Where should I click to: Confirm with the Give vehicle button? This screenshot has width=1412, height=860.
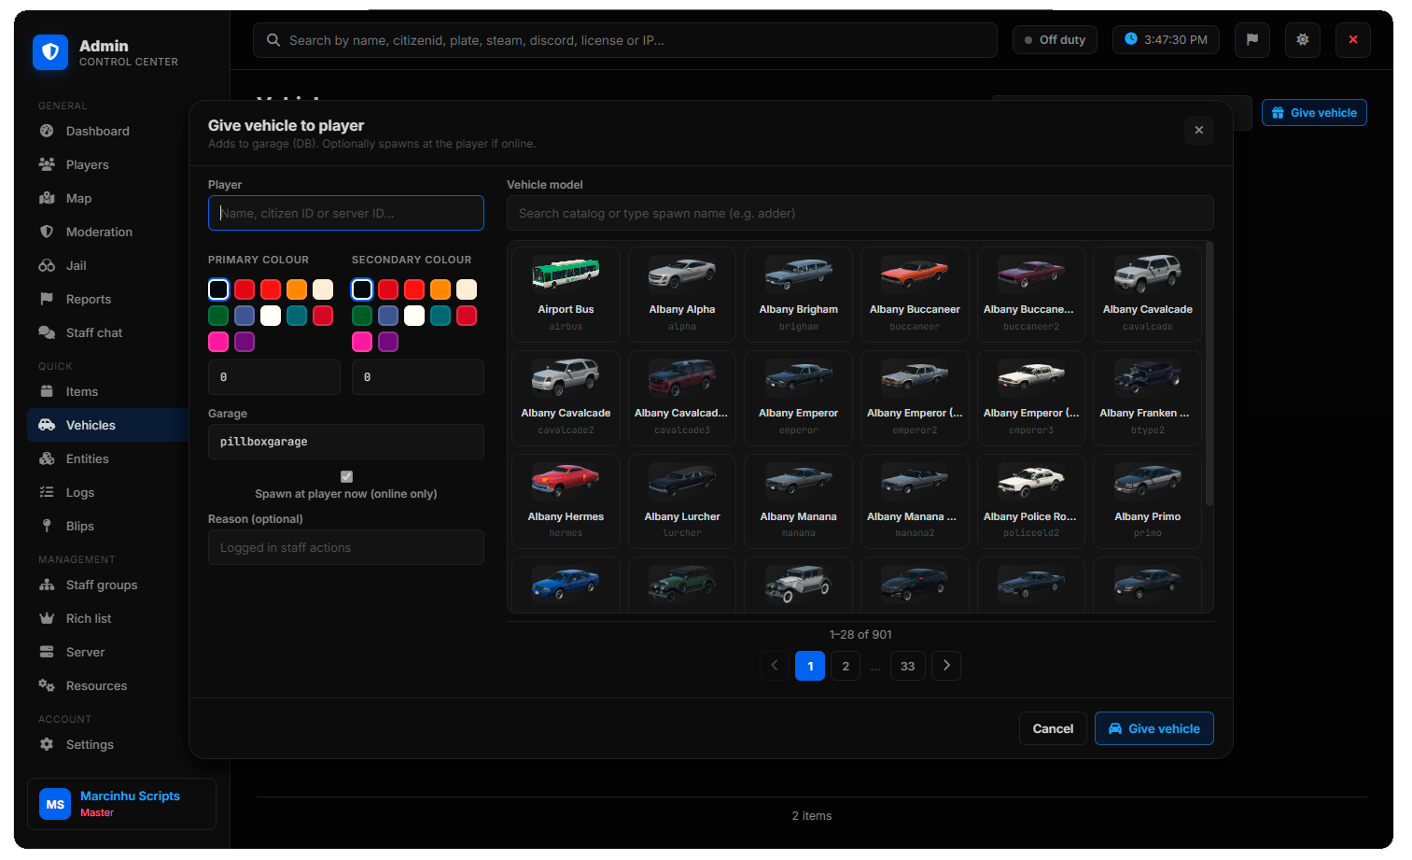[x=1153, y=728]
